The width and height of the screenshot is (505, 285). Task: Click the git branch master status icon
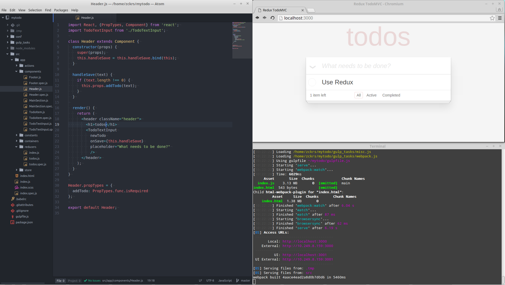237,281
